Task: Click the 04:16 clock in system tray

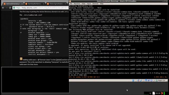Action: [x=158, y=93]
